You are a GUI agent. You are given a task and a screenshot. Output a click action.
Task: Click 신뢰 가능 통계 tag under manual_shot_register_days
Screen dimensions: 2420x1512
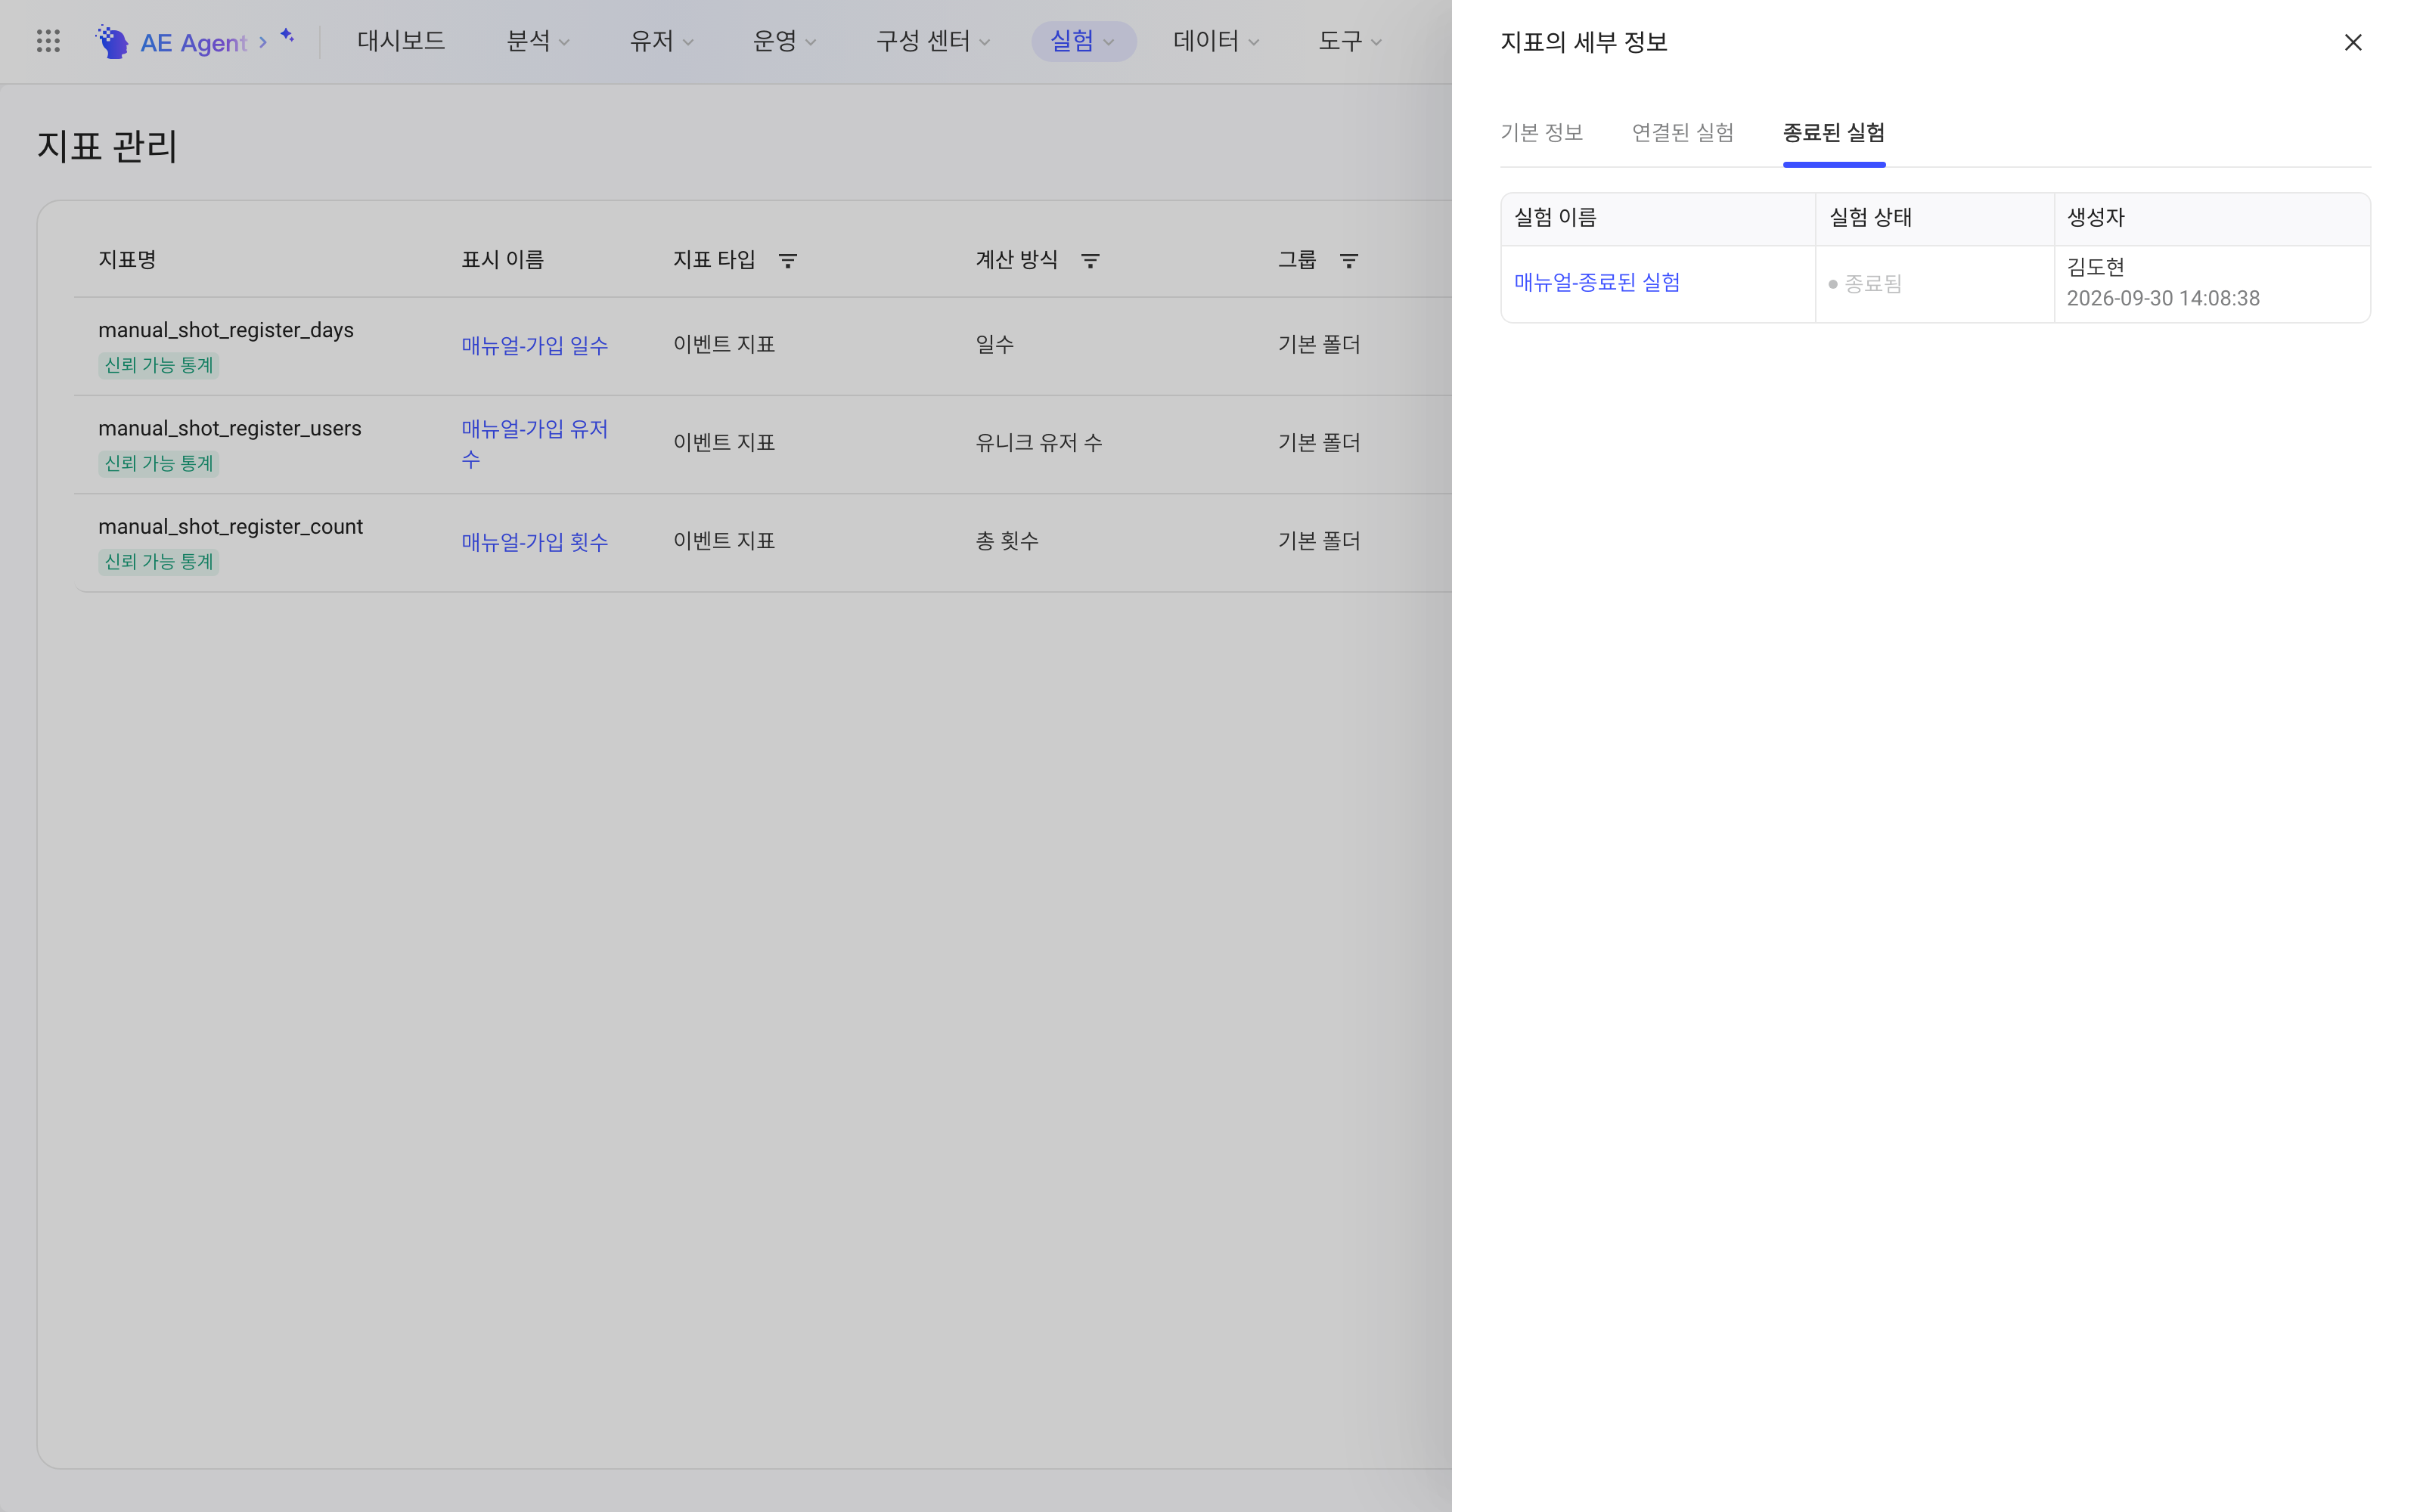[x=158, y=365]
